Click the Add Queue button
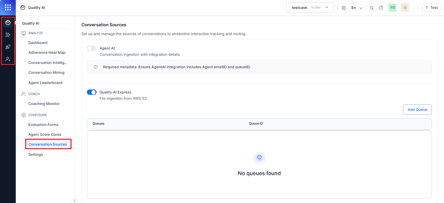Screen dimensions: 444x203 click(417, 110)
